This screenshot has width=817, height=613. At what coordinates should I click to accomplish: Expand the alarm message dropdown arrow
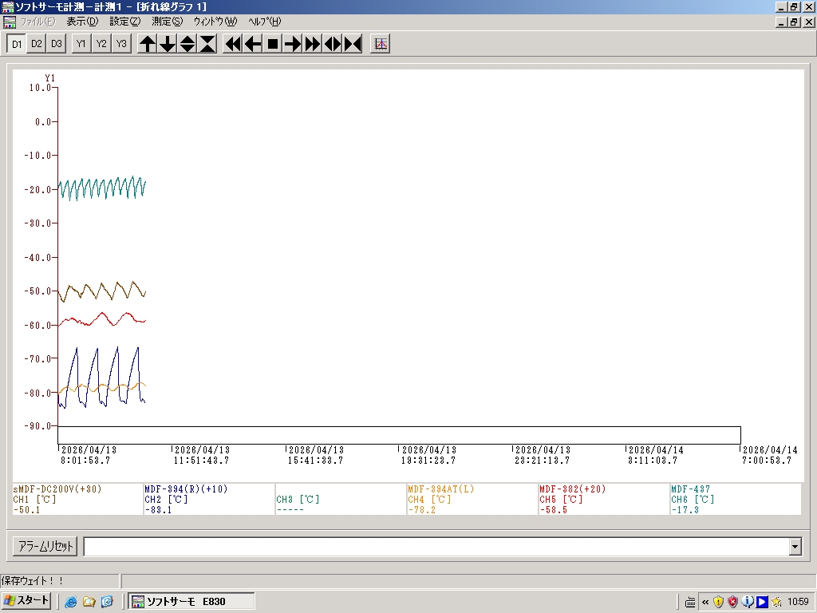pyautogui.click(x=795, y=547)
